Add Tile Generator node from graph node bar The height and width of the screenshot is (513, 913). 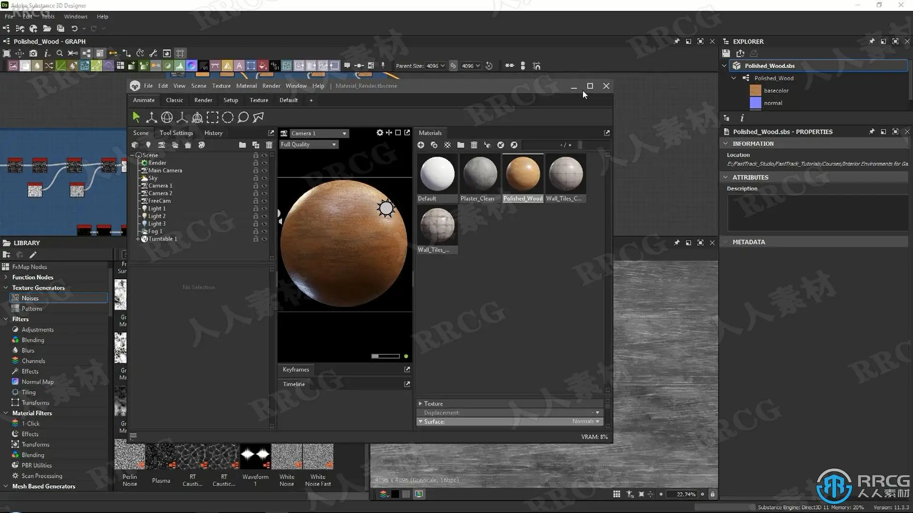[120, 66]
